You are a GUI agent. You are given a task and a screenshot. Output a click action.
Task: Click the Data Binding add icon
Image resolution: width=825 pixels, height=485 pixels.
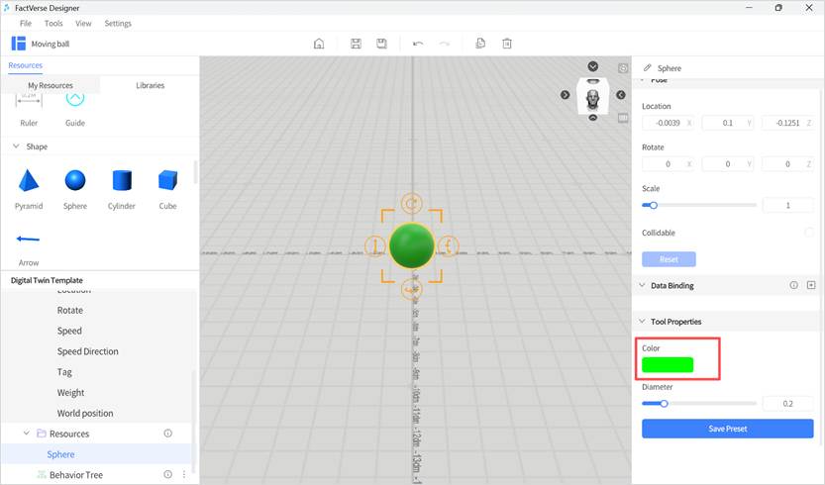pos(811,285)
